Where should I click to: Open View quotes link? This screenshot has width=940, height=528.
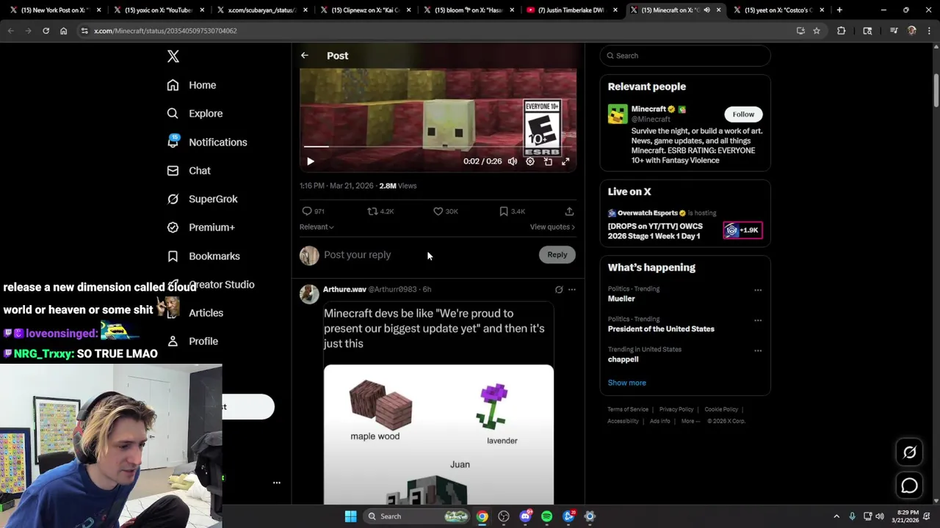click(552, 227)
